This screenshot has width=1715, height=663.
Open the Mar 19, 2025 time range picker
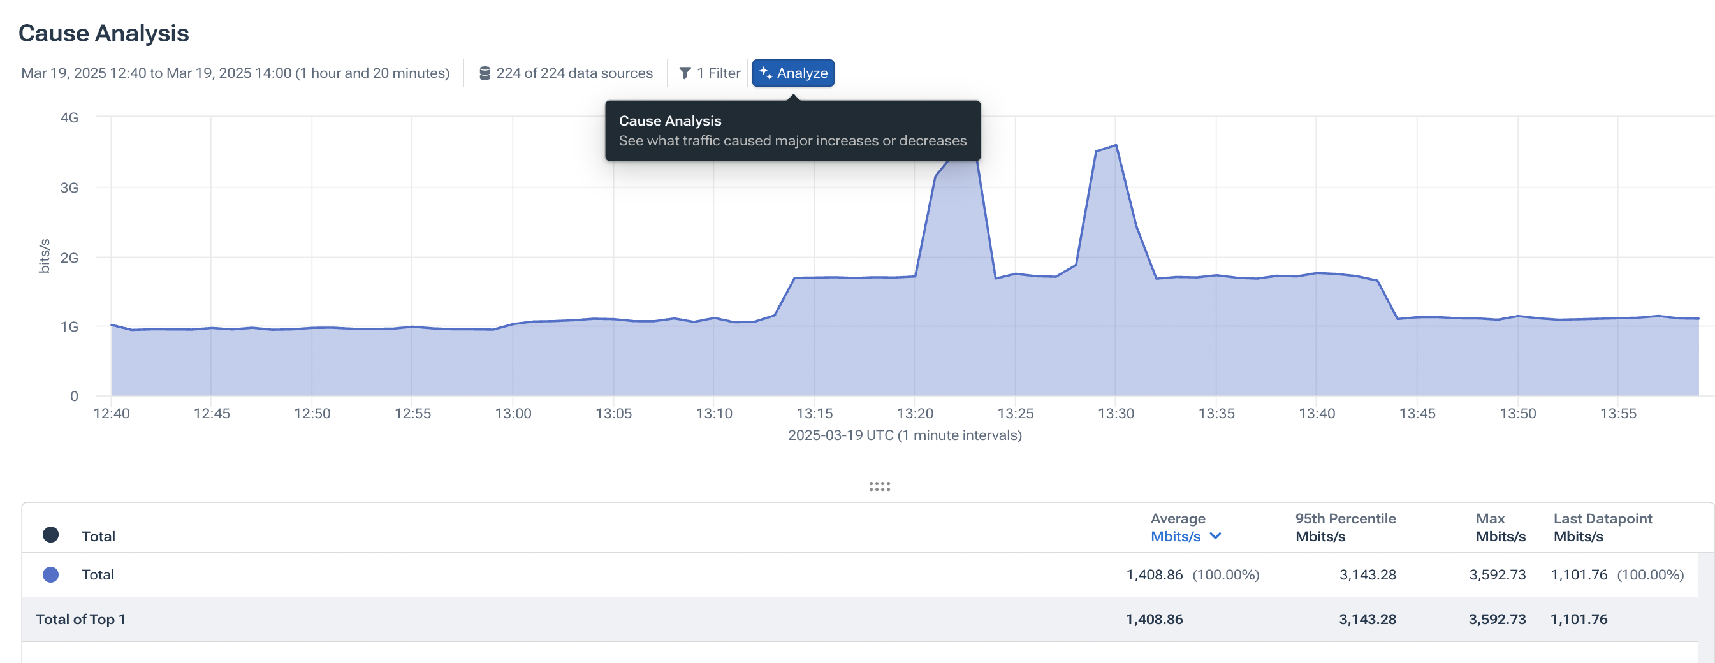tap(235, 73)
